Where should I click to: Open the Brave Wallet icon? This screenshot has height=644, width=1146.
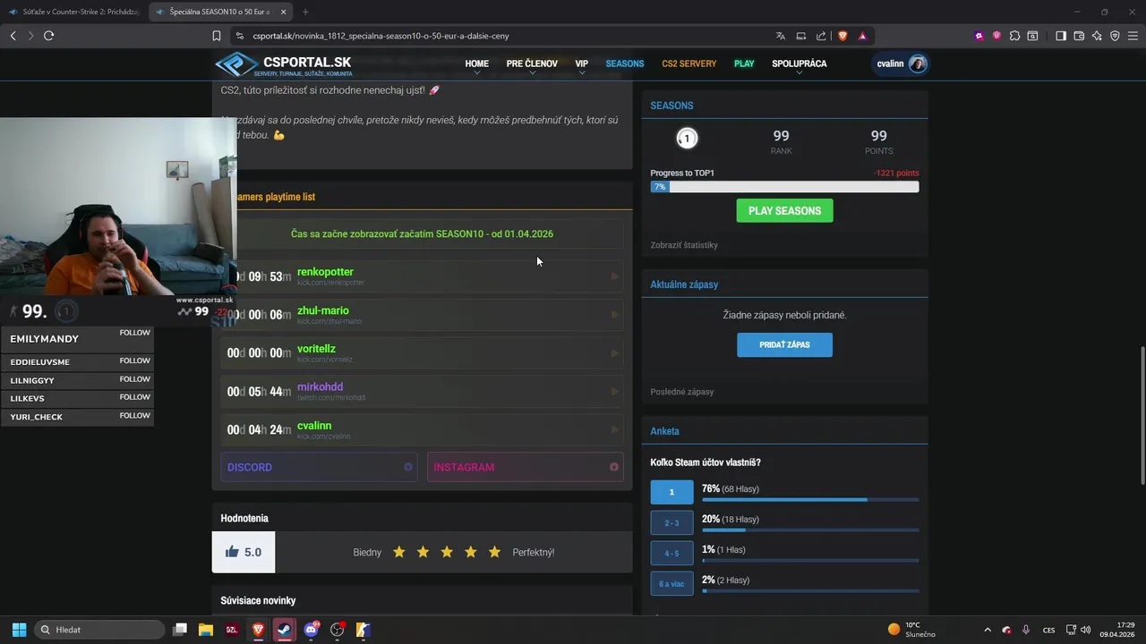tap(1079, 36)
